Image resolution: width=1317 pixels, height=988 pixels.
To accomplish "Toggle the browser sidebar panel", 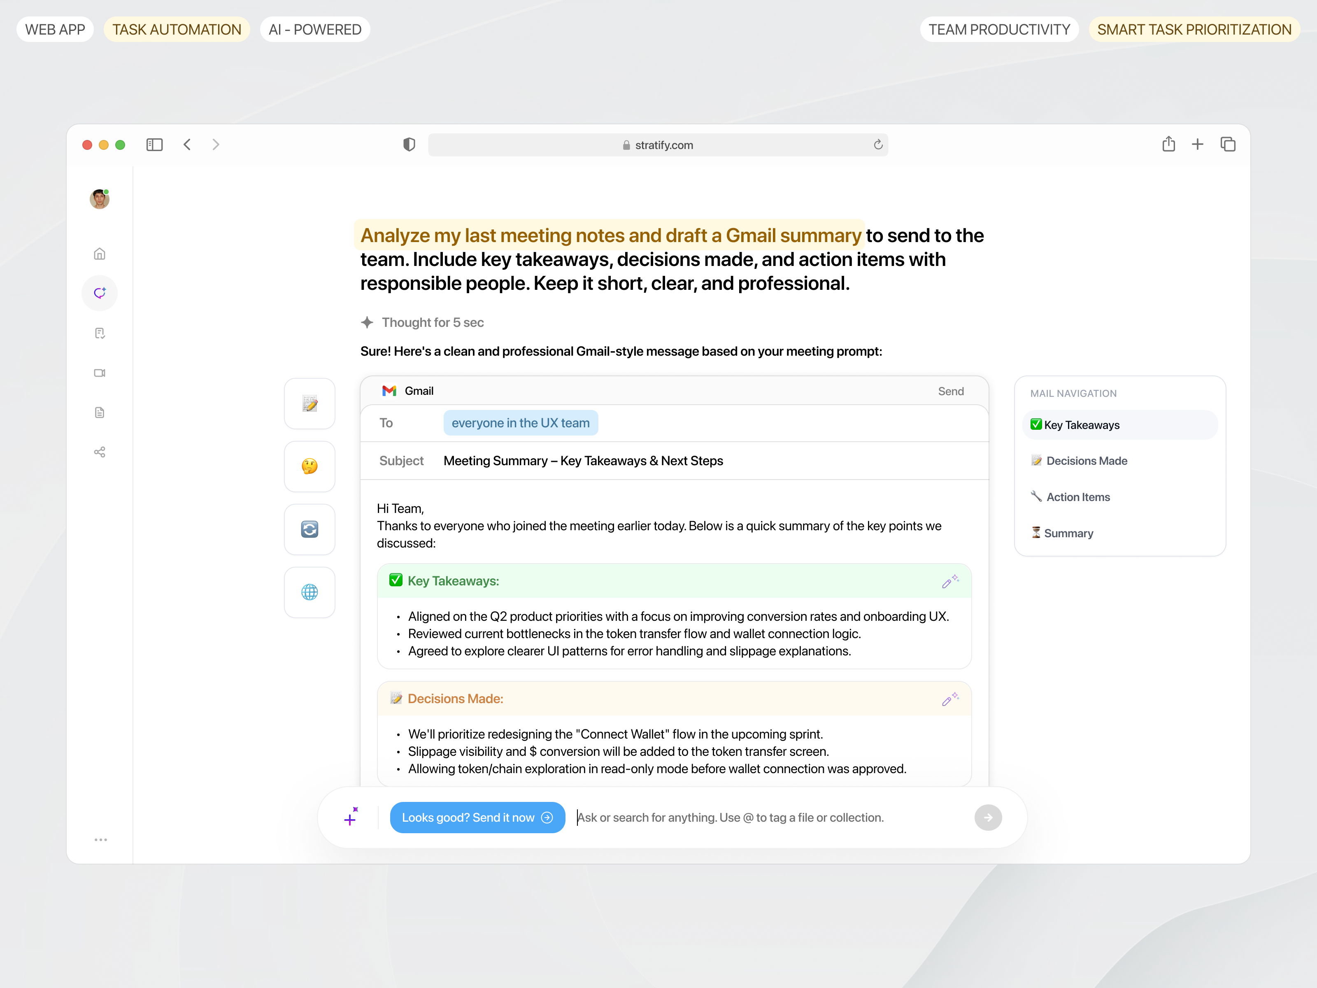I will (154, 144).
